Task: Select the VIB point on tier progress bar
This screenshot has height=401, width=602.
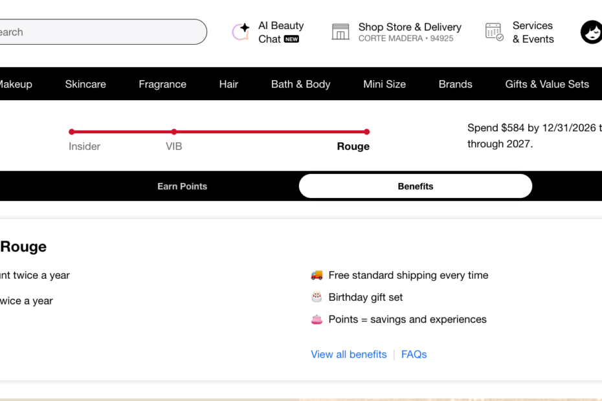Action: (x=174, y=132)
